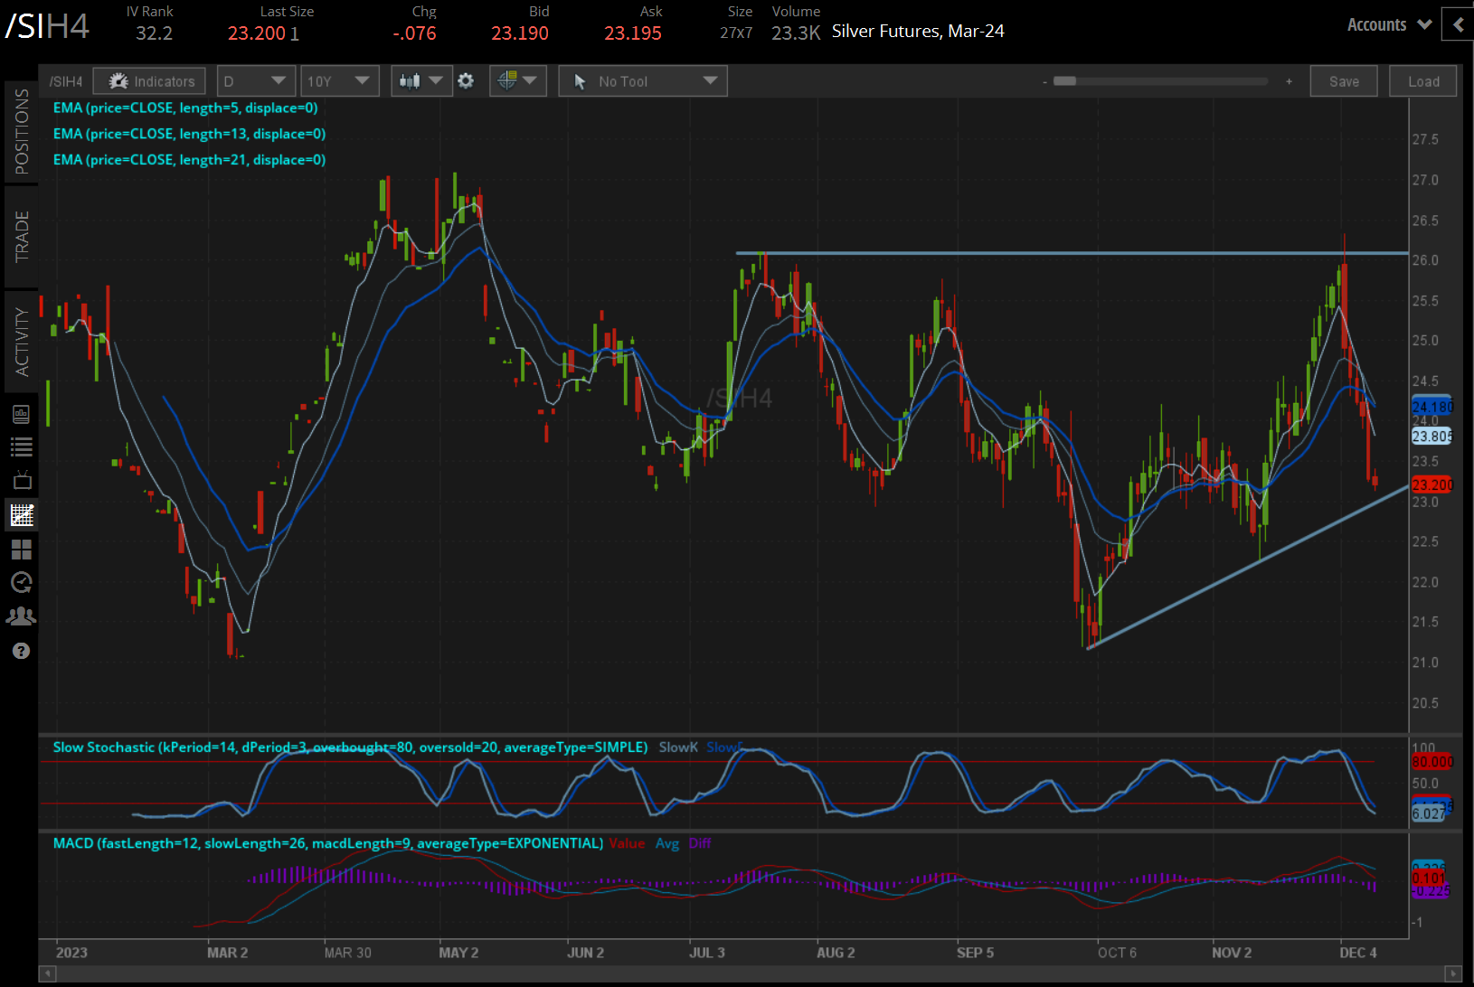Click the chart settings gear icon
The image size is (1474, 987).
pyautogui.click(x=466, y=81)
